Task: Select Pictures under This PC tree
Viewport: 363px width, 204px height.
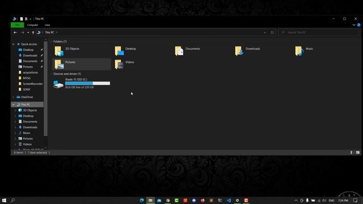Action: pos(28,139)
